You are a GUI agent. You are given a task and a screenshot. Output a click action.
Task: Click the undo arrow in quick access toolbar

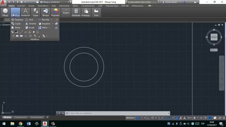[x=25, y=2]
